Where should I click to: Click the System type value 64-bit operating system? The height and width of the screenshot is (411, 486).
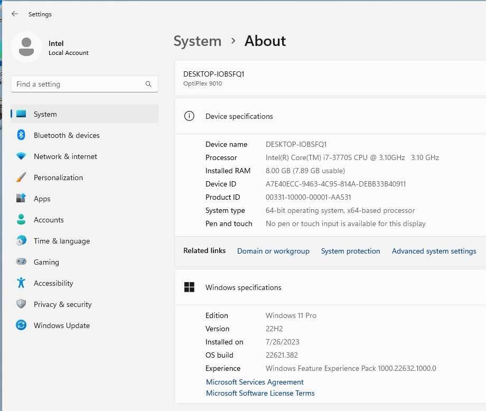340,210
